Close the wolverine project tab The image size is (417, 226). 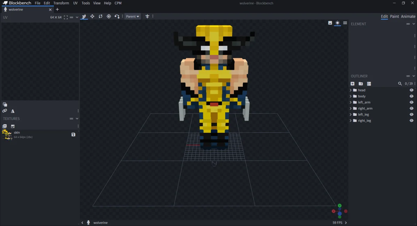click(x=50, y=10)
